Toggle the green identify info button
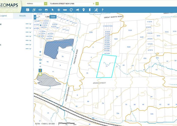The height and width of the screenshot is (126, 177). click(x=40, y=74)
